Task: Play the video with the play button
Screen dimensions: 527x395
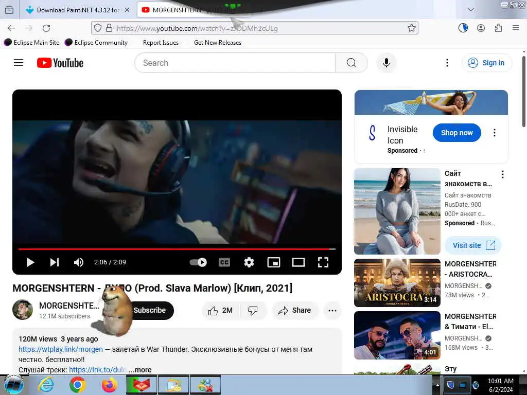Action: (30, 262)
